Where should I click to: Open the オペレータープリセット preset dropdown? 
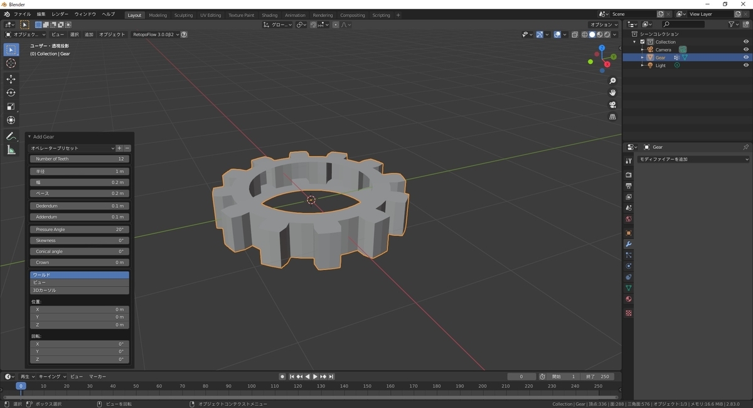(72, 148)
